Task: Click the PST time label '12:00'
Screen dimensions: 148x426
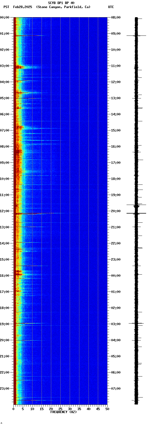Action: coord(5,211)
